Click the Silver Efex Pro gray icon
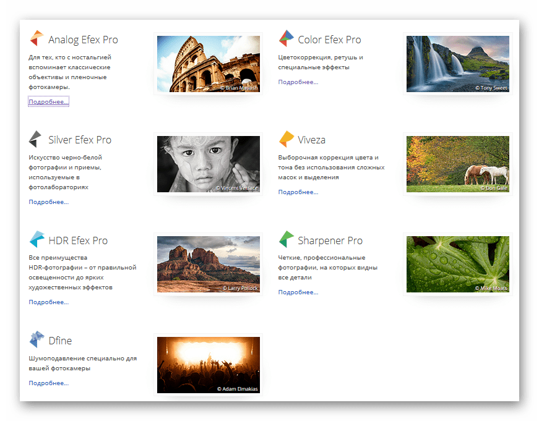 point(36,139)
